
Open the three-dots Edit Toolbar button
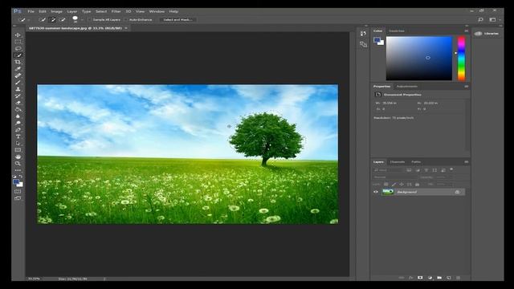click(18, 170)
